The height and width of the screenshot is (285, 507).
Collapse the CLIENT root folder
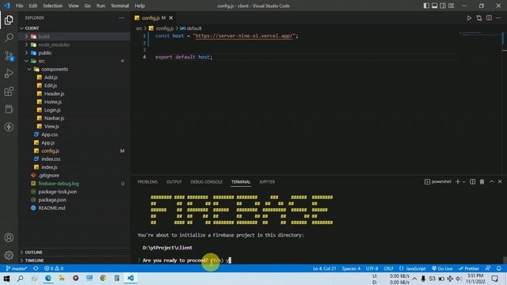click(74, 28)
